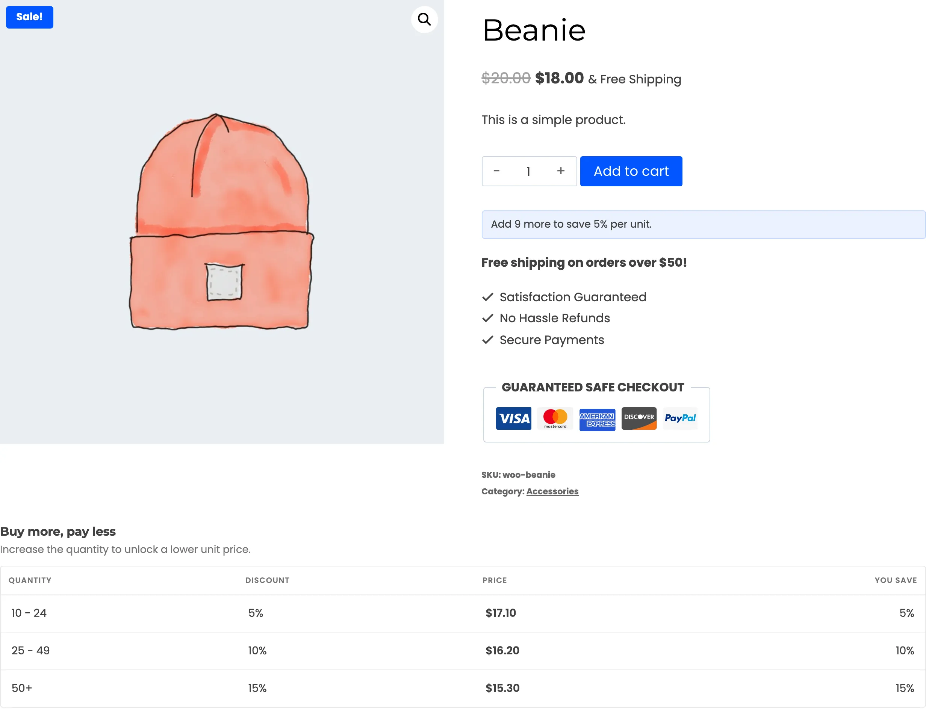Decrease quantity with the minus button
The width and height of the screenshot is (926, 725).
(496, 171)
